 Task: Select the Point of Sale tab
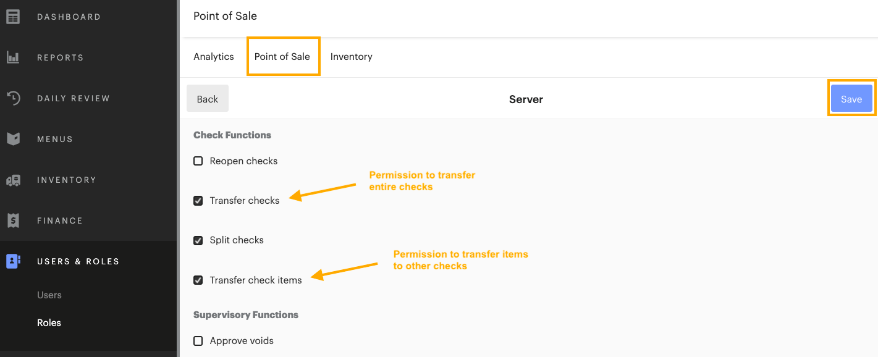[x=283, y=56]
